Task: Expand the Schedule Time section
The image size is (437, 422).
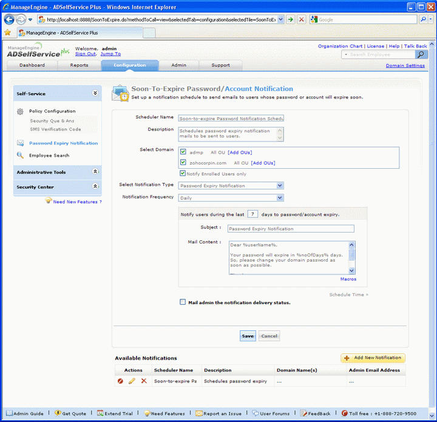Action: point(348,294)
